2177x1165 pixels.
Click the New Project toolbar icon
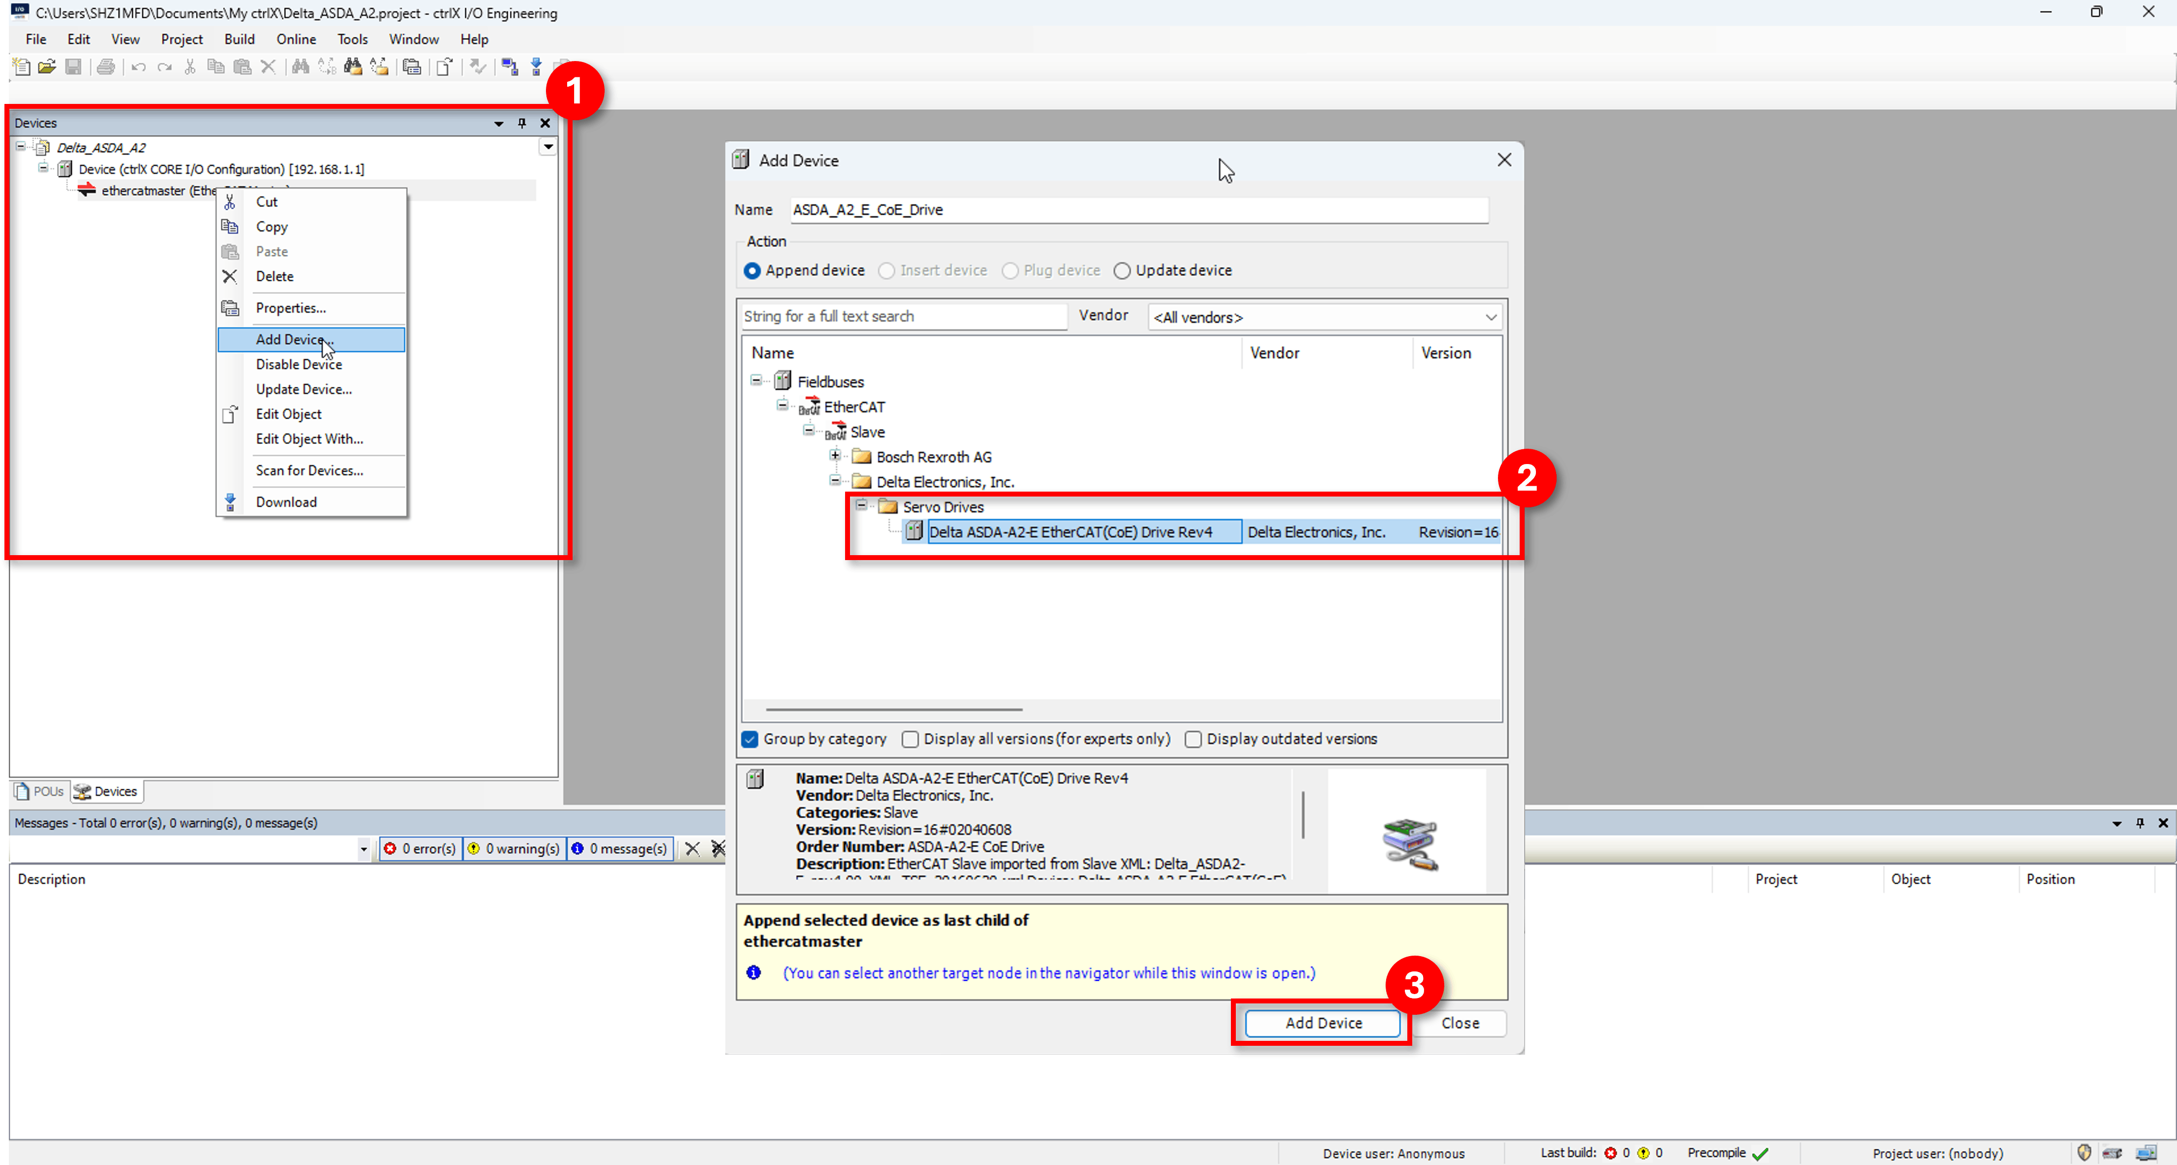tap(22, 67)
